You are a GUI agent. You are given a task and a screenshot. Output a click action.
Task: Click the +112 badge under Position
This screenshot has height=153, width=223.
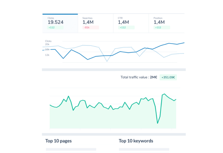(162, 28)
